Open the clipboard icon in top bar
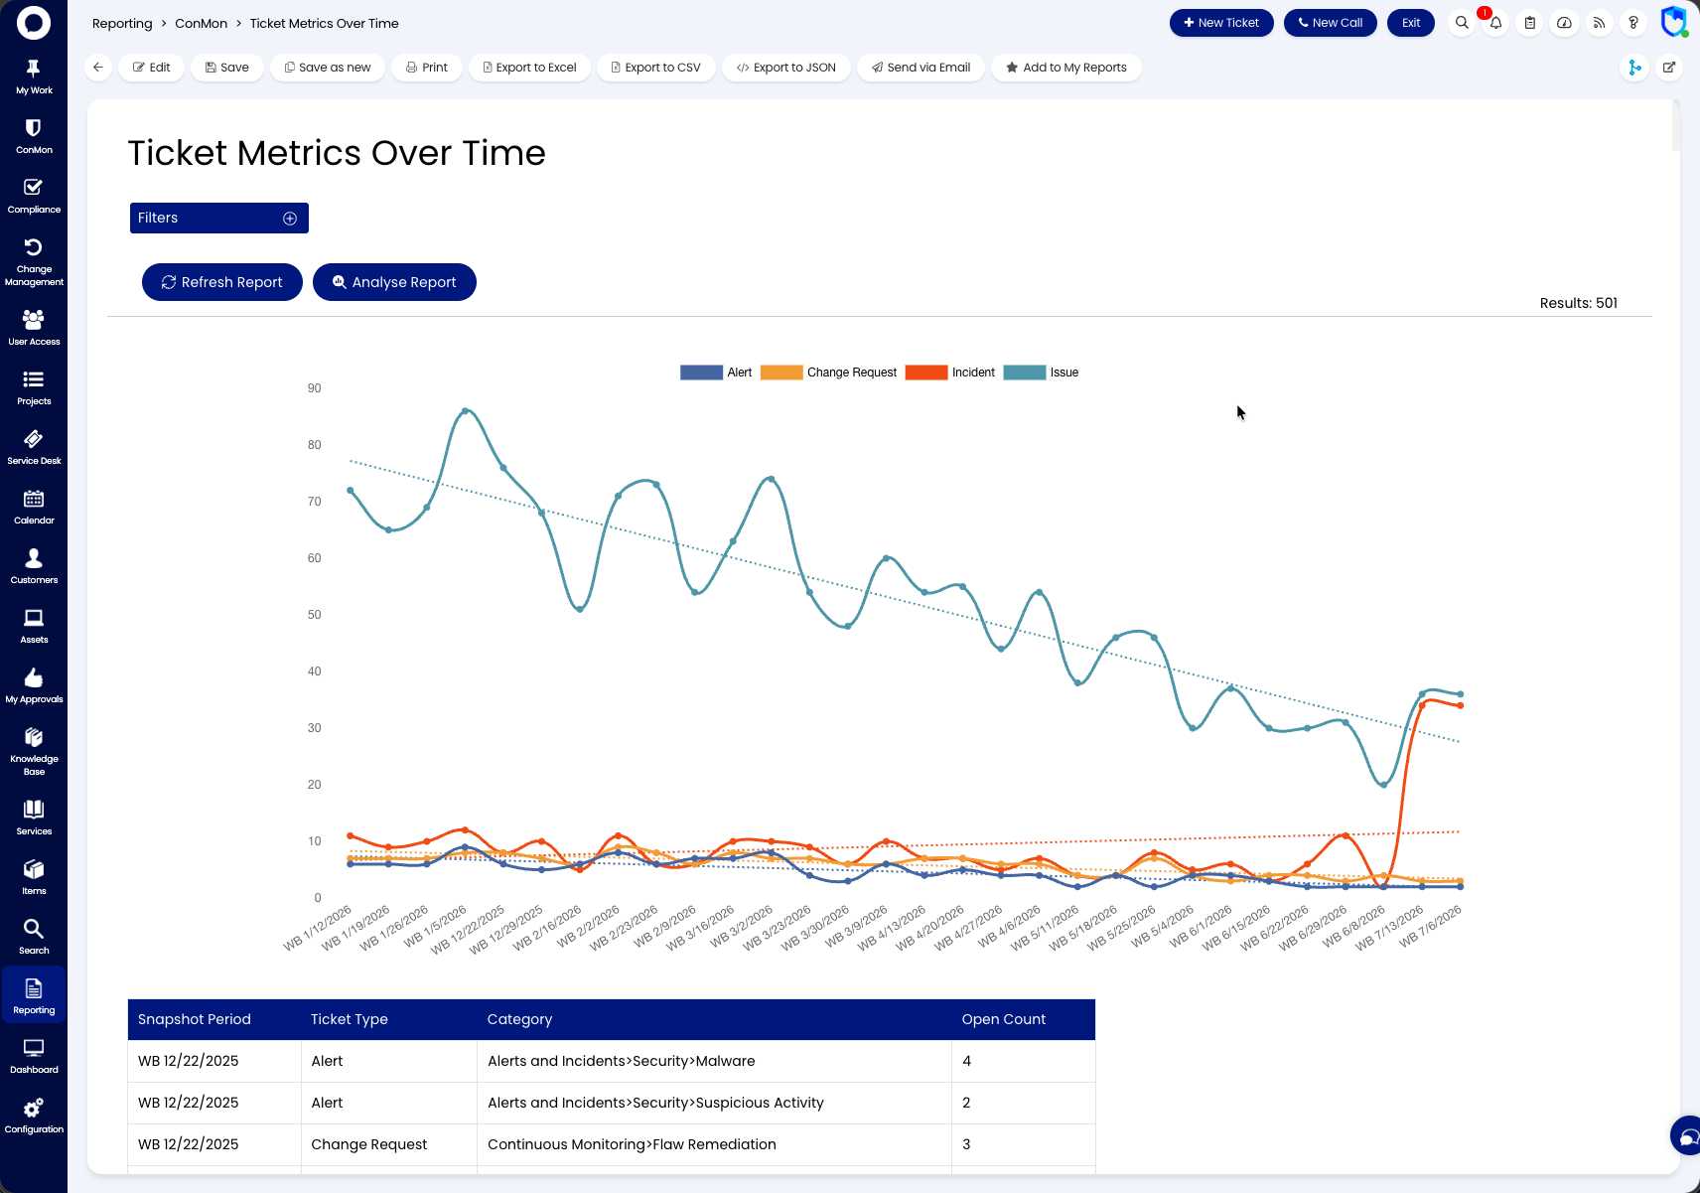The image size is (1700, 1193). point(1530,23)
